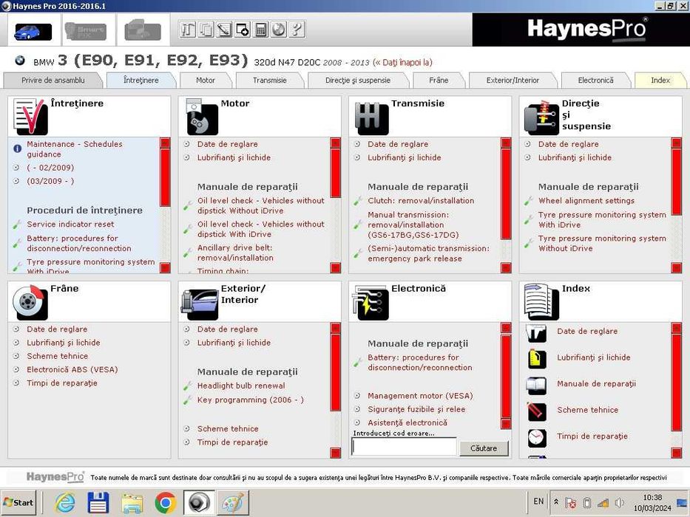Open Asistență electronică link
Viewport: 690px width, 517px height.
point(407,422)
